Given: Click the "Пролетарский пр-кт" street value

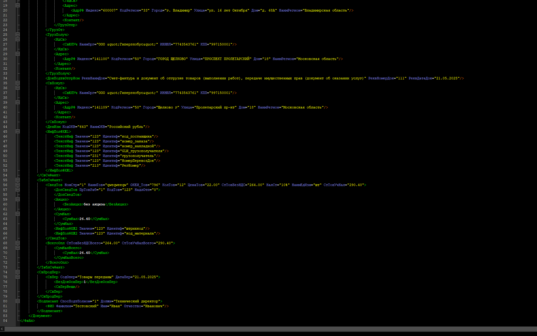Looking at the screenshot, I should (x=215, y=107).
